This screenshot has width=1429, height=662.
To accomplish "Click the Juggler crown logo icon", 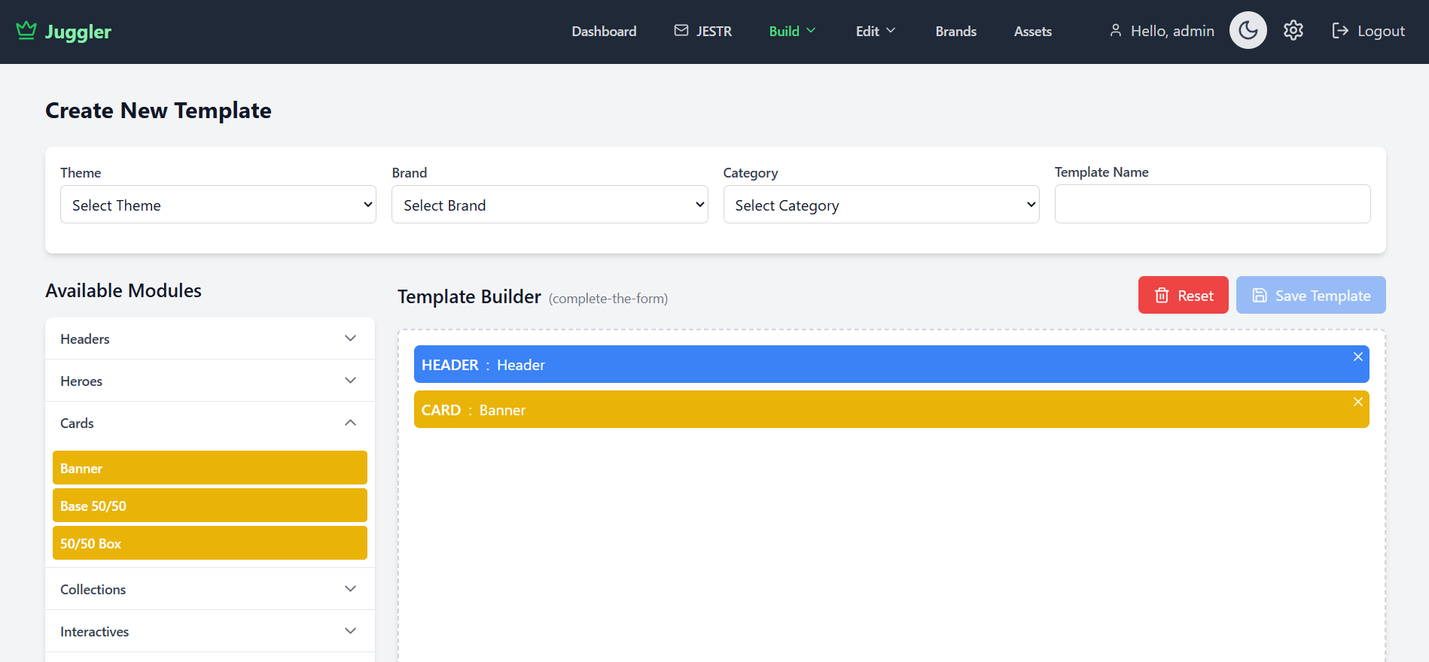I will coord(26,31).
